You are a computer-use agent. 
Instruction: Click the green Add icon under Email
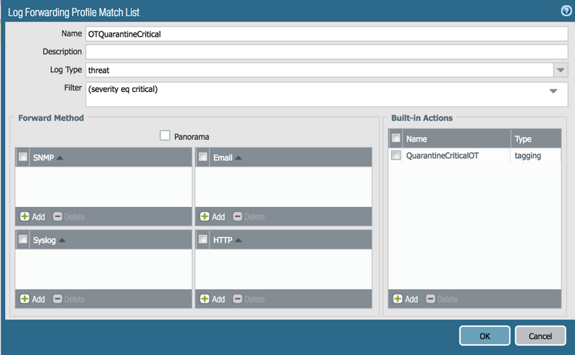[205, 216]
